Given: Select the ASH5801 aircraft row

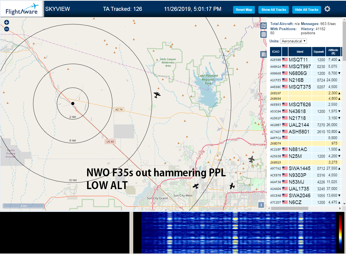Looking at the screenshot, I should pos(305,132).
